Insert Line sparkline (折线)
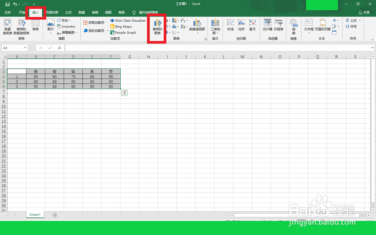 [x=231, y=25]
